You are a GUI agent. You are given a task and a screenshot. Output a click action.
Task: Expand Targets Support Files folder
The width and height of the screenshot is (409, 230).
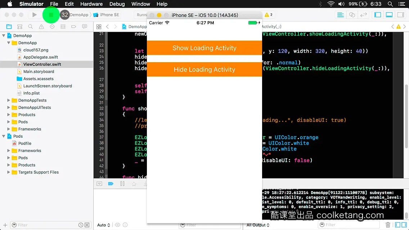[9, 172]
